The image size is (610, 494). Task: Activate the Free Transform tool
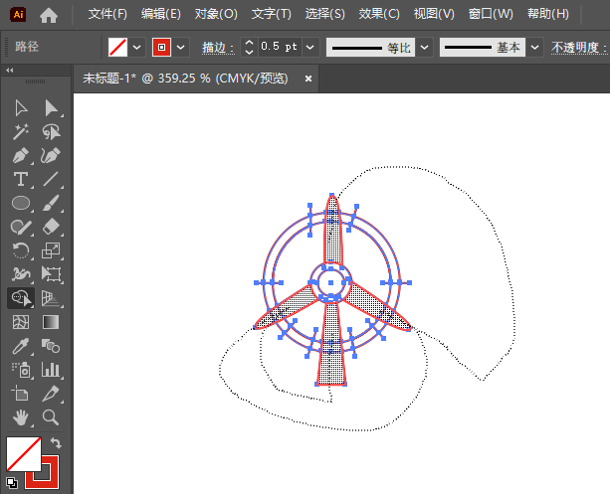pos(51,274)
